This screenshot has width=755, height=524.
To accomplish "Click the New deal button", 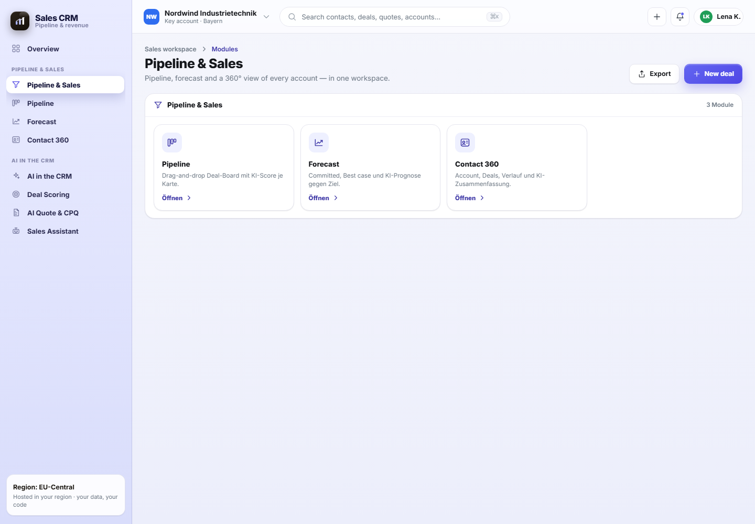I will click(x=713, y=74).
